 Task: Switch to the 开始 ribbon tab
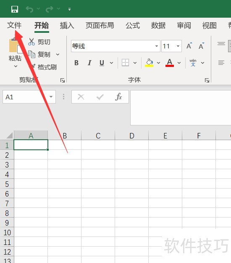tap(42, 26)
